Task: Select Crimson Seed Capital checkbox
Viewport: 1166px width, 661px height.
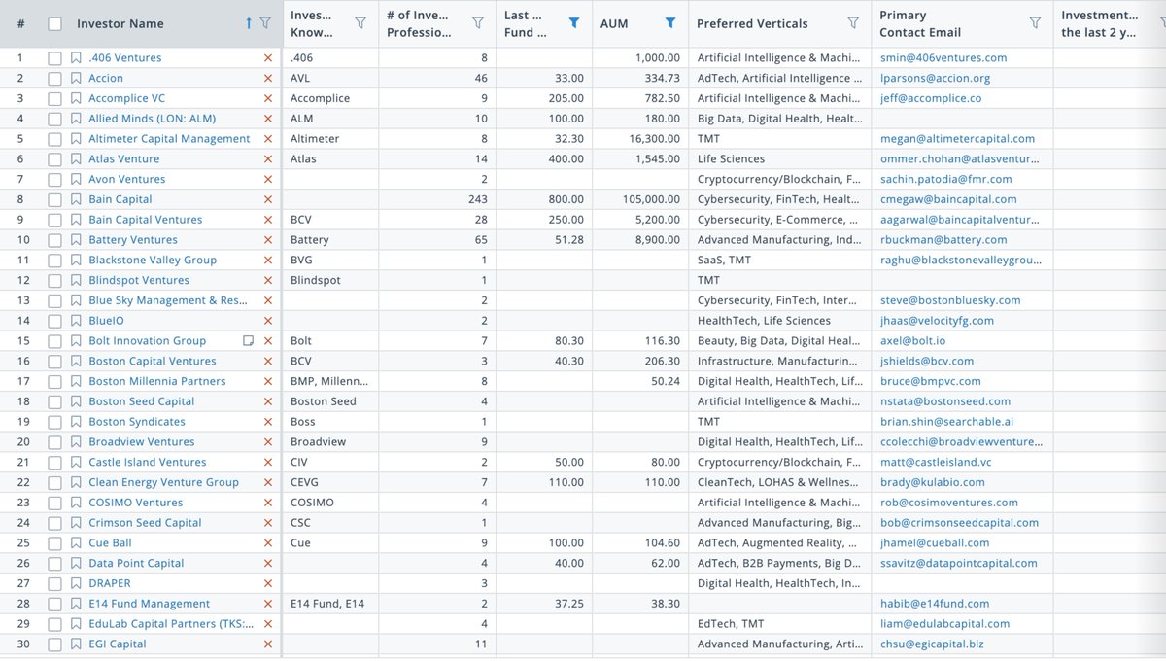Action: click(x=55, y=523)
